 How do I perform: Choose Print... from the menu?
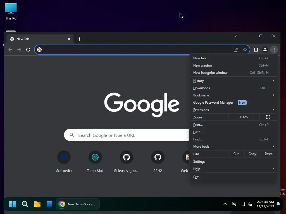tap(233, 125)
